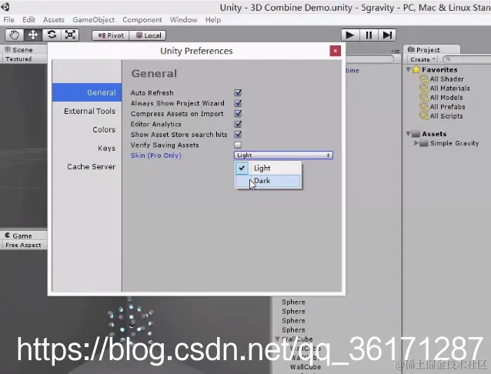Select Cache Server section in Preferences
Screen dimensions: 491x374
pos(87,166)
